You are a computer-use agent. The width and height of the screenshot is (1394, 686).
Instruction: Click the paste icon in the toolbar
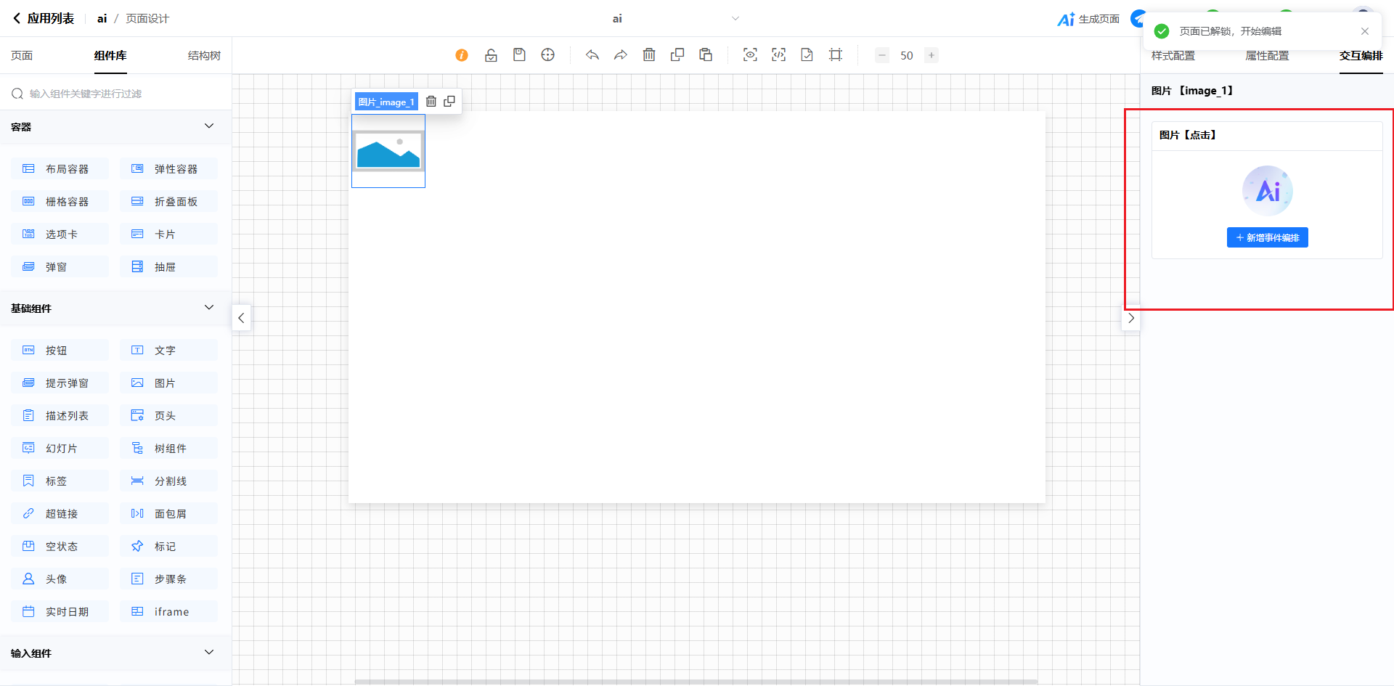[x=706, y=55]
